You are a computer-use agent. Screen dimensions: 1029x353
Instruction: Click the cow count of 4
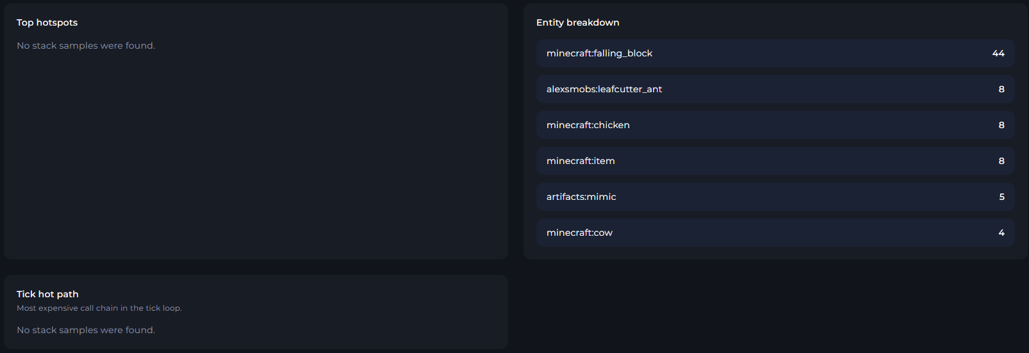(1001, 233)
